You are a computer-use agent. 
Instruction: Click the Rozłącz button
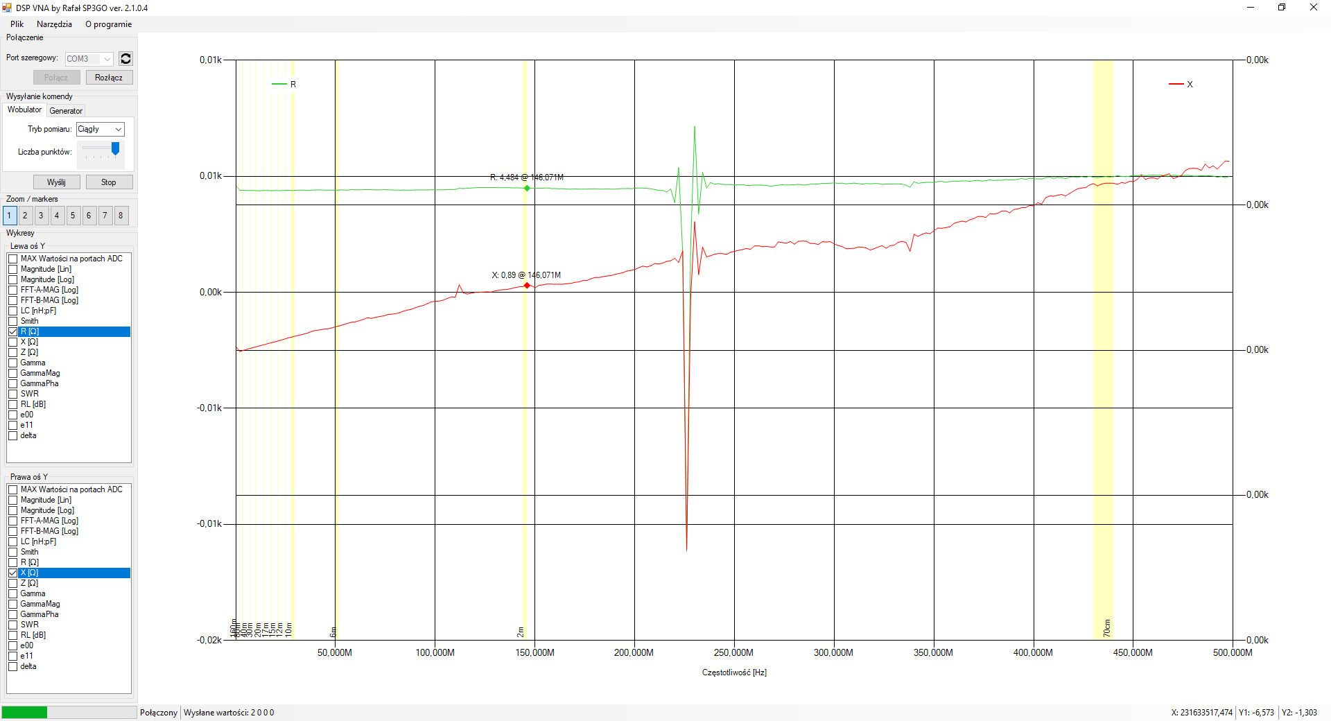(x=109, y=78)
